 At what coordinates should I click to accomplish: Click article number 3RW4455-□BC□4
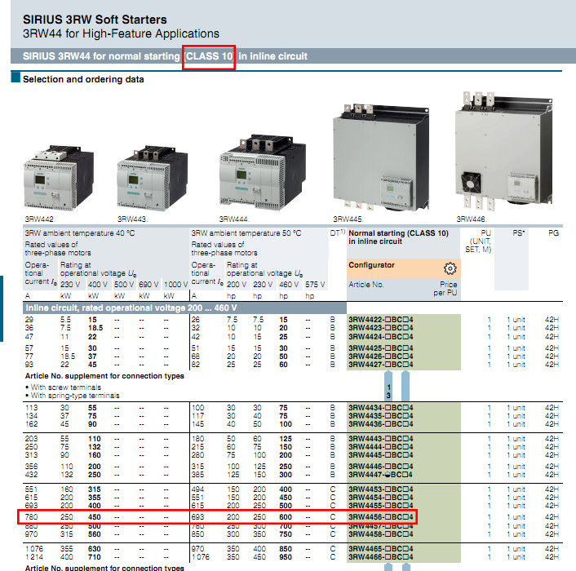(x=380, y=506)
